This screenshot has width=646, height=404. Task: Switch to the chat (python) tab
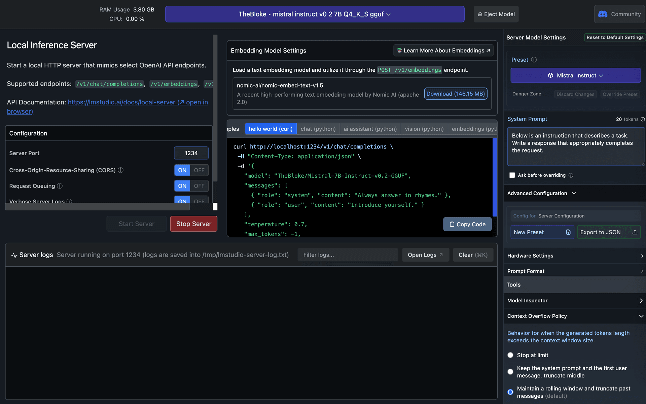318,129
